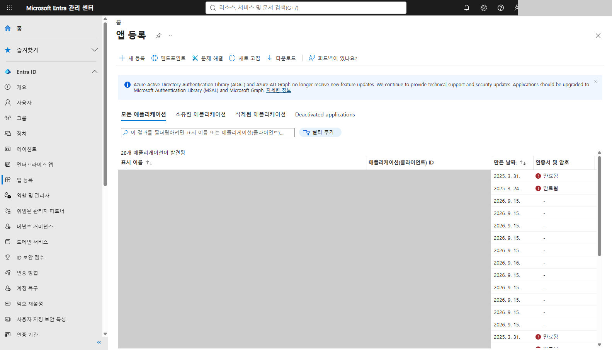Pin the 앱 등록 page
The image size is (612, 350).
tap(158, 36)
